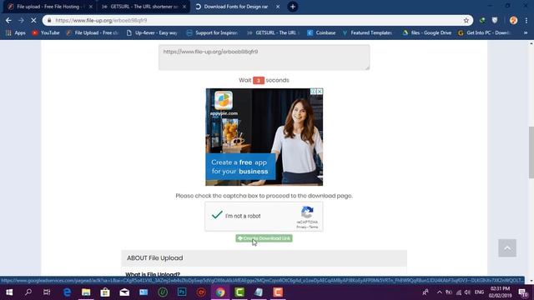Screen dimensions: 534x300
Task: Close the appypie ad with its X icon
Action: coord(320,92)
